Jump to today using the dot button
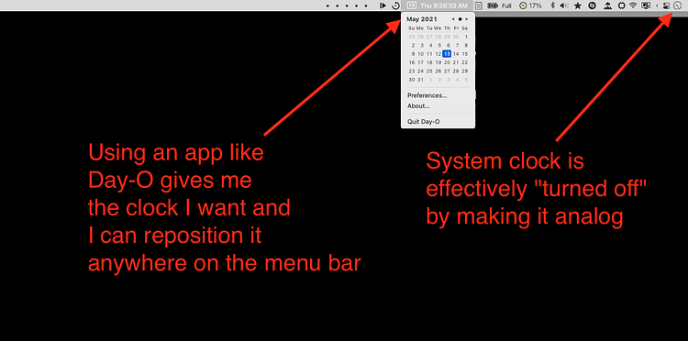 [x=460, y=19]
